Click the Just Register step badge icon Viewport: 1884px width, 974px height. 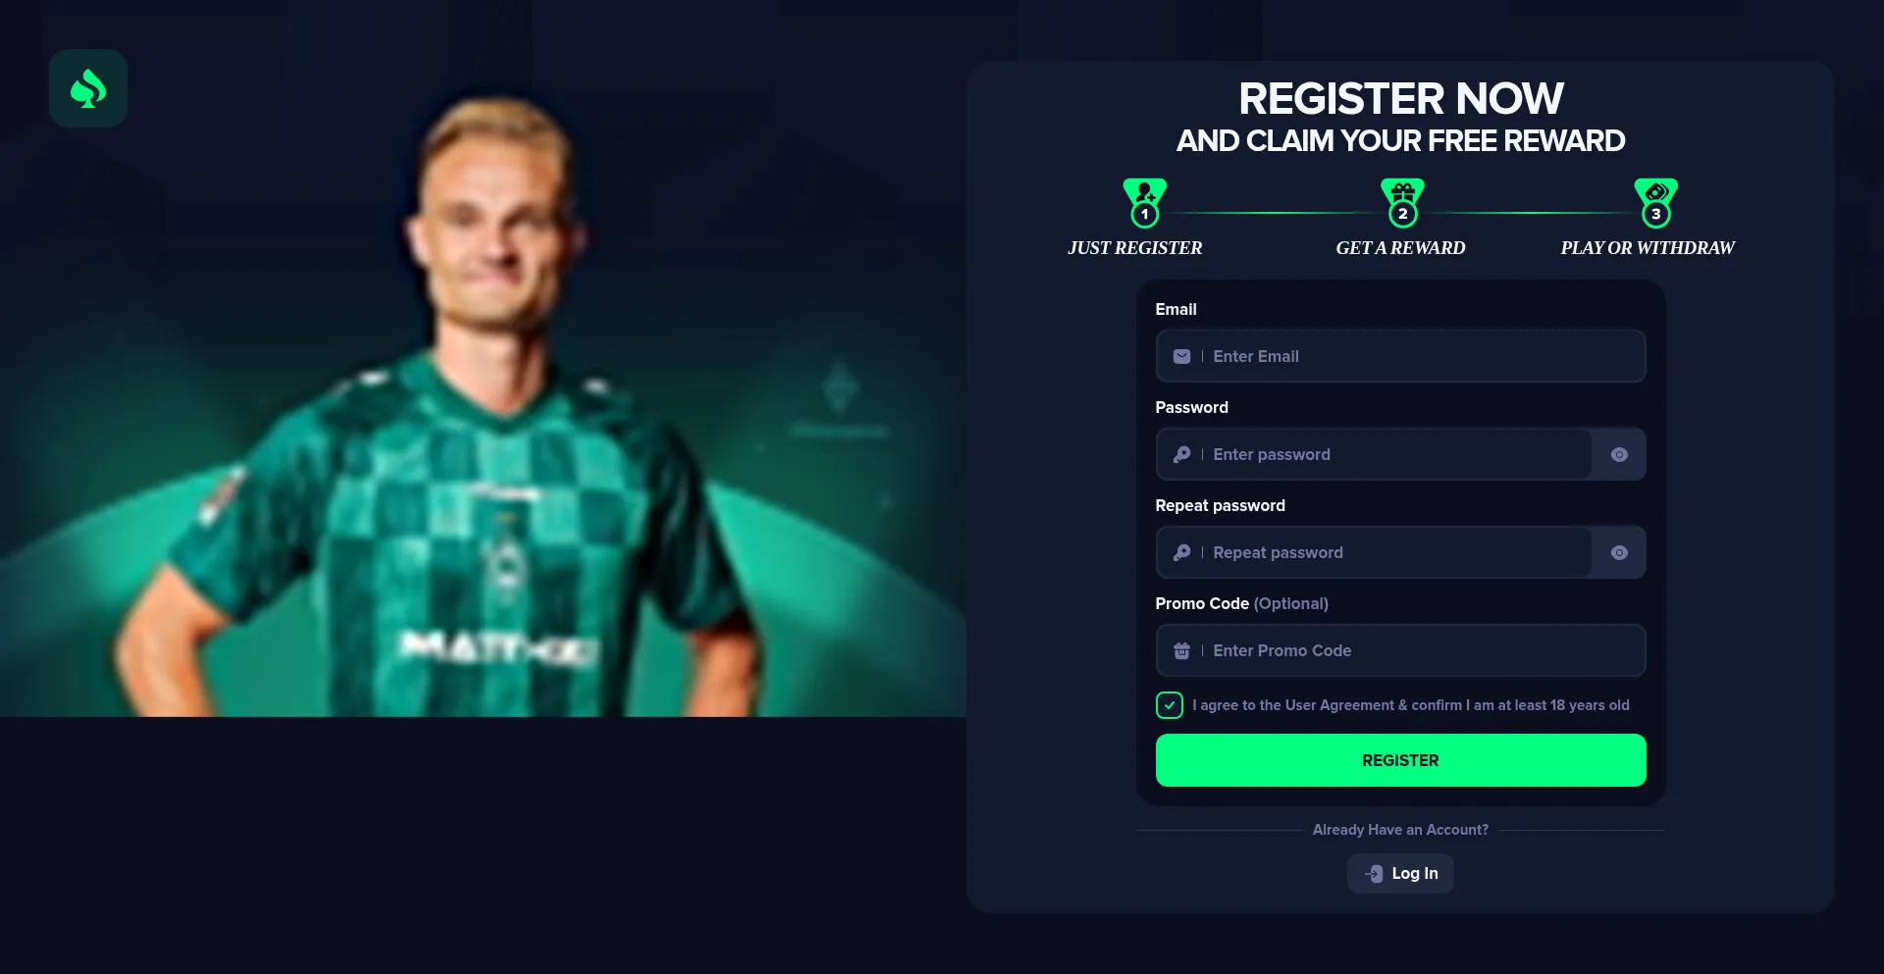tap(1144, 203)
